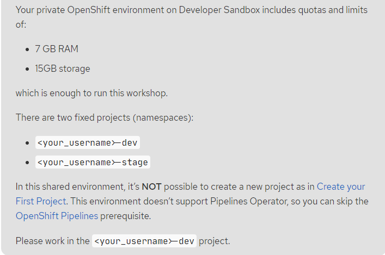Click the bold word NOT
Screen dimensions: 385x255
pyautogui.click(x=151, y=187)
